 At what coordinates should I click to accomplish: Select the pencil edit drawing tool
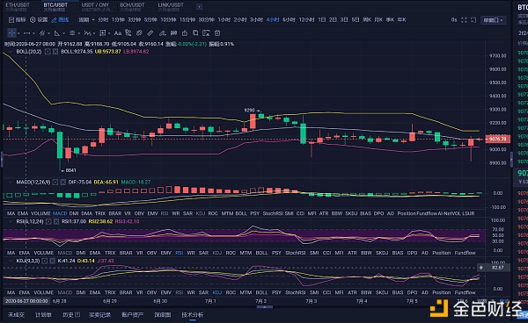point(162,32)
